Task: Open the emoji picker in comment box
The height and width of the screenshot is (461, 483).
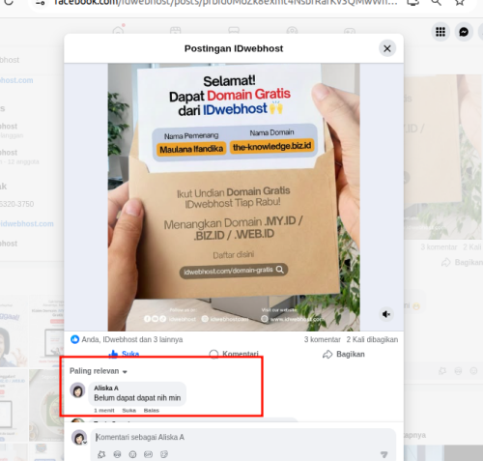Action: [x=132, y=454]
